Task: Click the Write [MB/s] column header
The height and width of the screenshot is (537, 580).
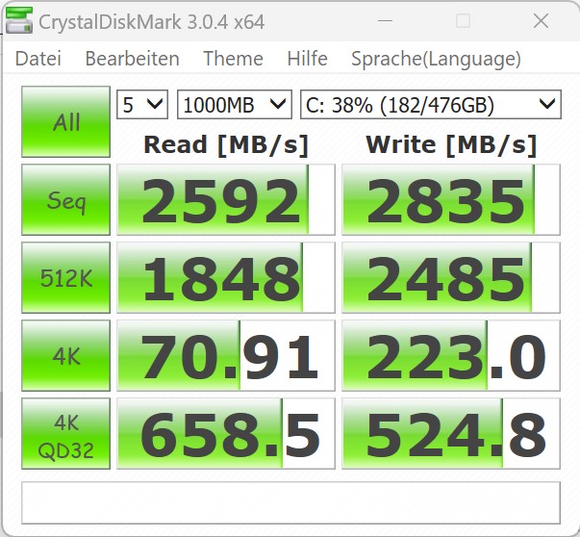Action: pos(451,145)
